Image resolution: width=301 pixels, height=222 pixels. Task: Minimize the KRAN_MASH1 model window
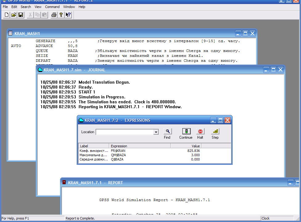pos(238,34)
